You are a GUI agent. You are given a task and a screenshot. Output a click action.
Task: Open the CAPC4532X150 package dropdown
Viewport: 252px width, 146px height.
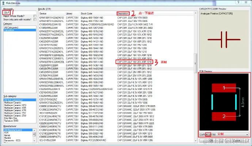[x=247, y=135]
